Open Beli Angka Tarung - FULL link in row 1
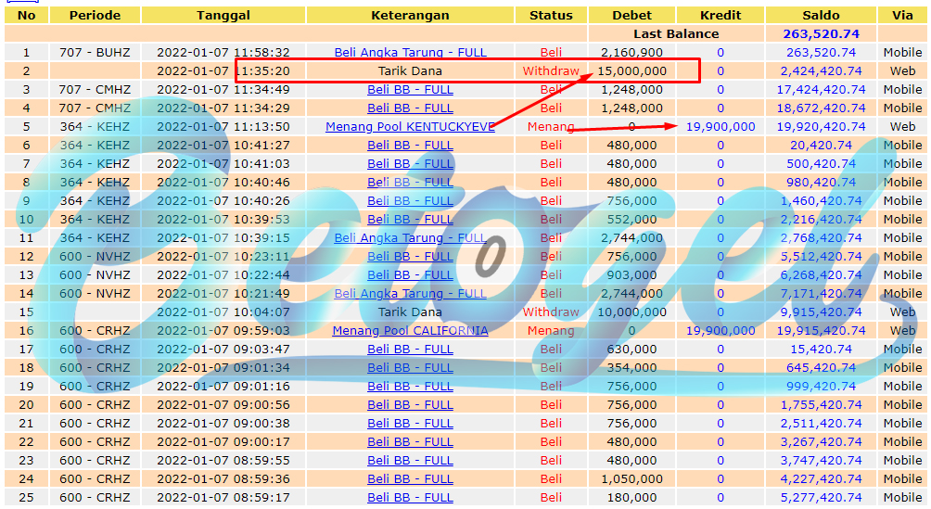The width and height of the screenshot is (931, 509). click(410, 52)
